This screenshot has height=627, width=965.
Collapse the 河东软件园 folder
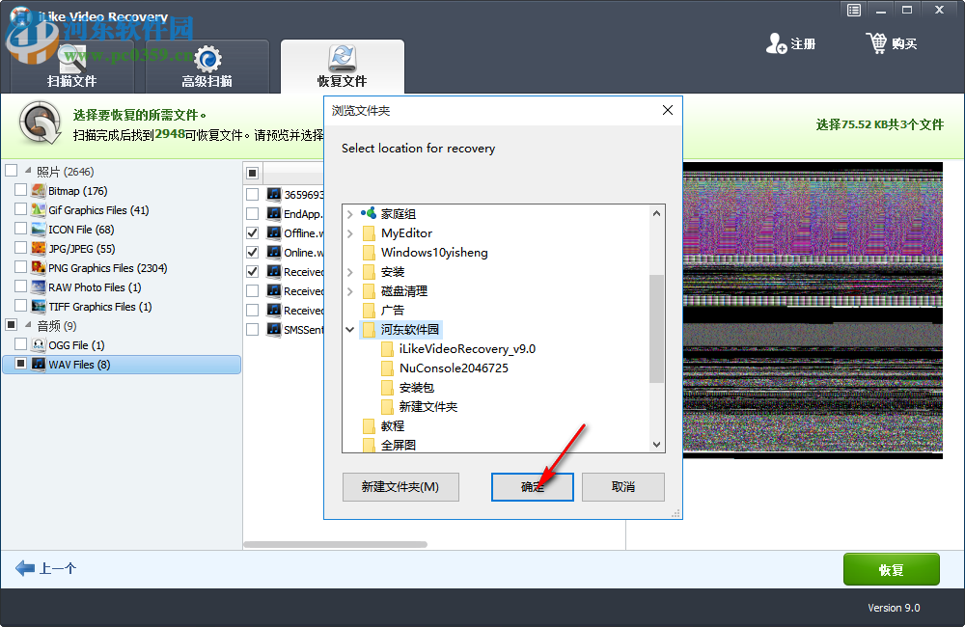[x=349, y=329]
